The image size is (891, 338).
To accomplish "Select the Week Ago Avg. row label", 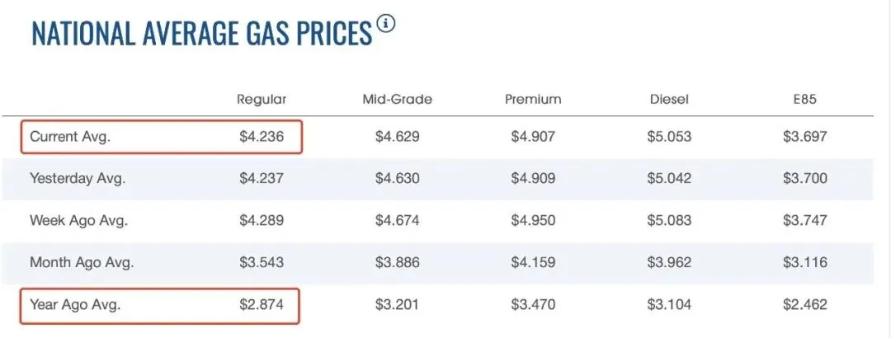I will tap(79, 220).
